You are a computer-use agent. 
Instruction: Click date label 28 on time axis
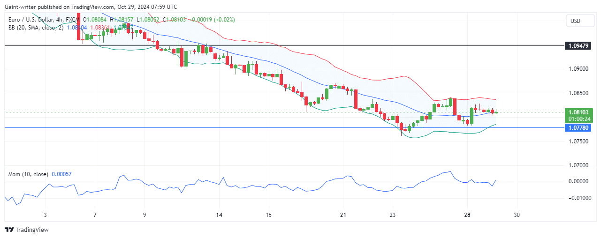[467, 215]
